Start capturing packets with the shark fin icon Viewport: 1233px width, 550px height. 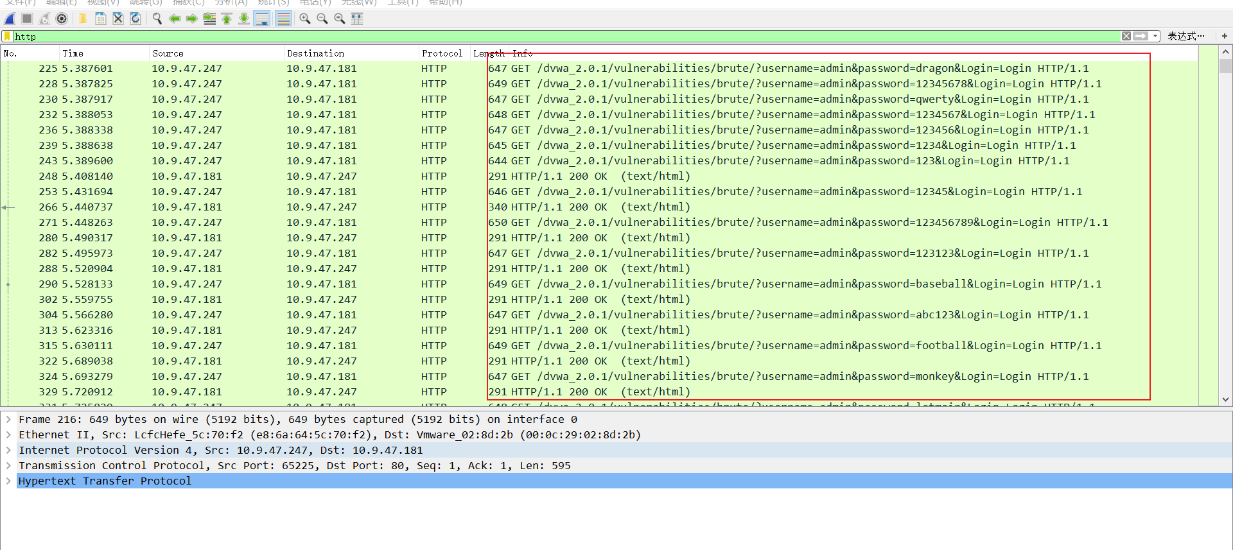[x=10, y=19]
